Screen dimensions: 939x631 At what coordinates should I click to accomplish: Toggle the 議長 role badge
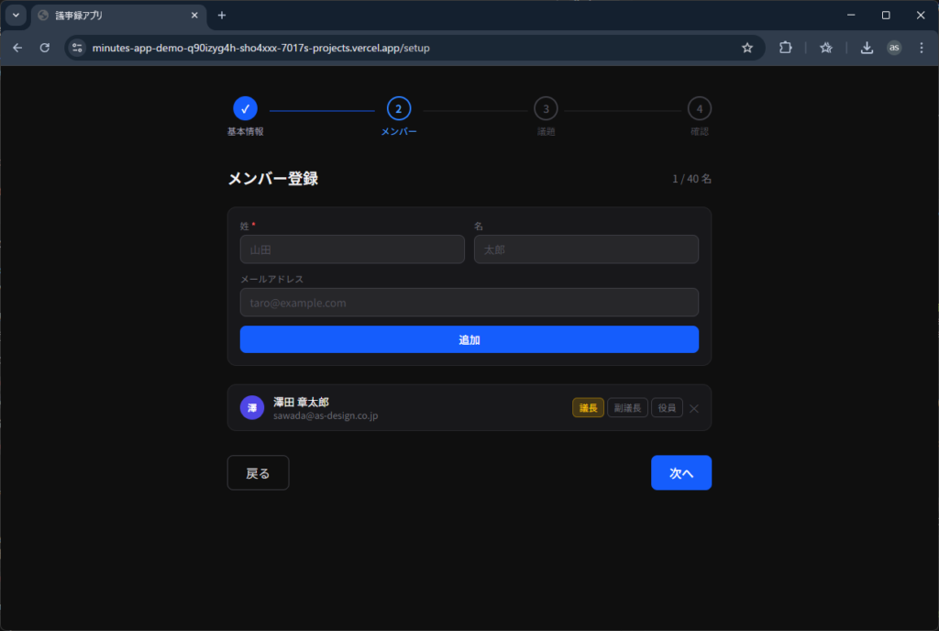click(x=588, y=408)
